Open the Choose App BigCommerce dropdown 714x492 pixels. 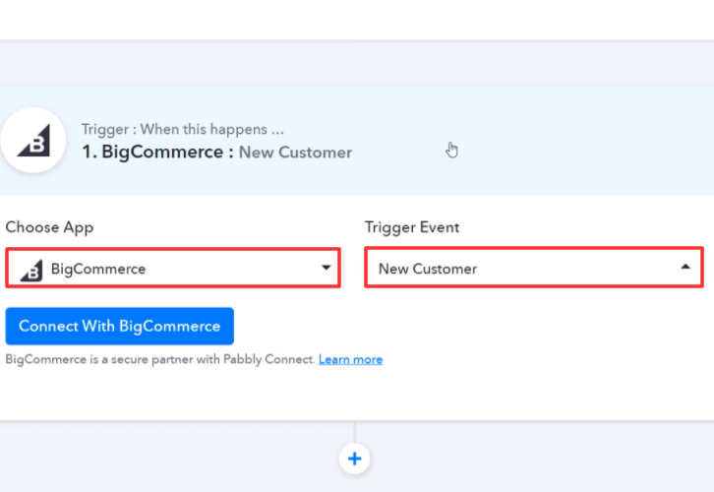[173, 268]
